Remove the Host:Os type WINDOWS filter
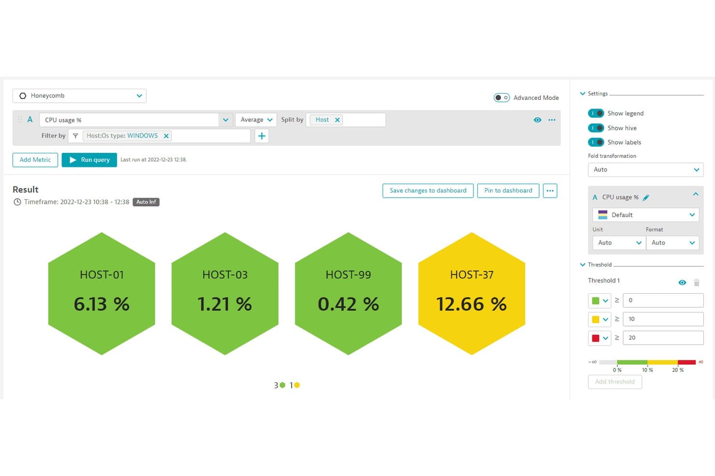 coord(166,136)
